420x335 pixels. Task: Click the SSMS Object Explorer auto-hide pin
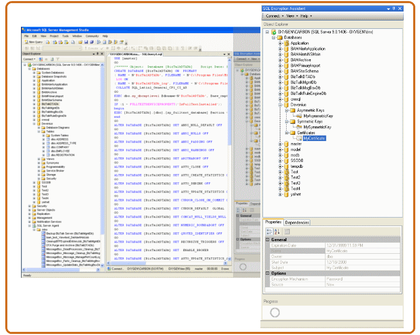coord(98,54)
